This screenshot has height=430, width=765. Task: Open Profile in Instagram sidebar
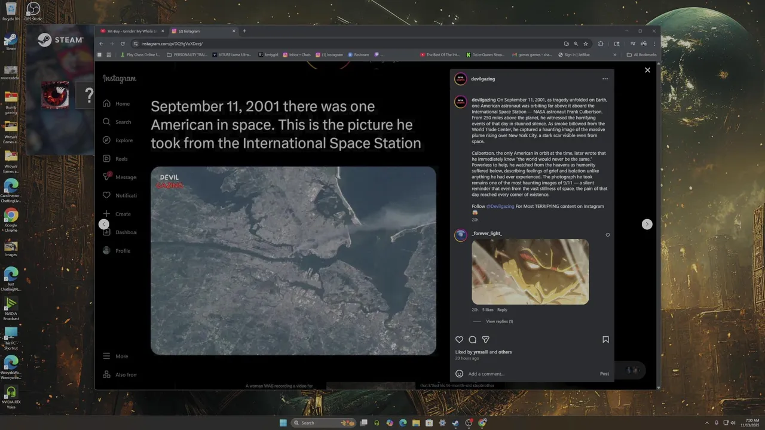(x=117, y=251)
